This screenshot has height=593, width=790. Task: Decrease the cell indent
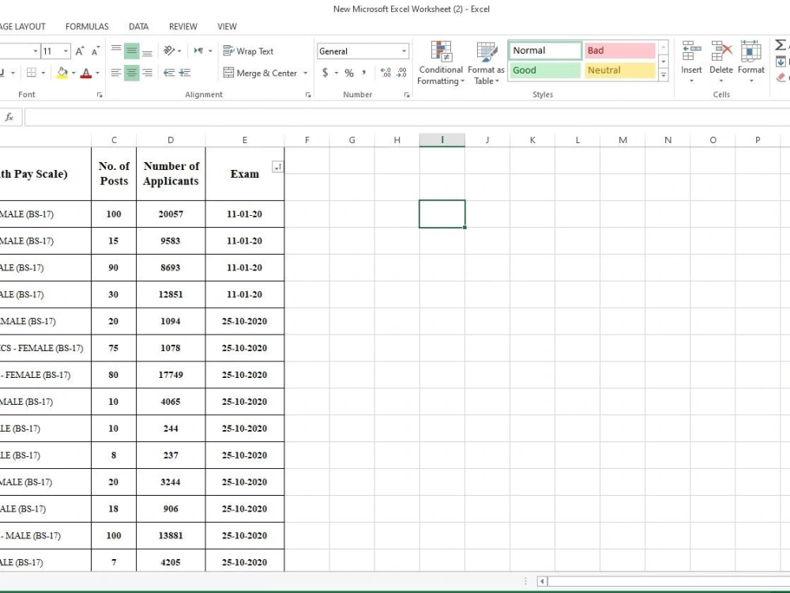point(169,73)
